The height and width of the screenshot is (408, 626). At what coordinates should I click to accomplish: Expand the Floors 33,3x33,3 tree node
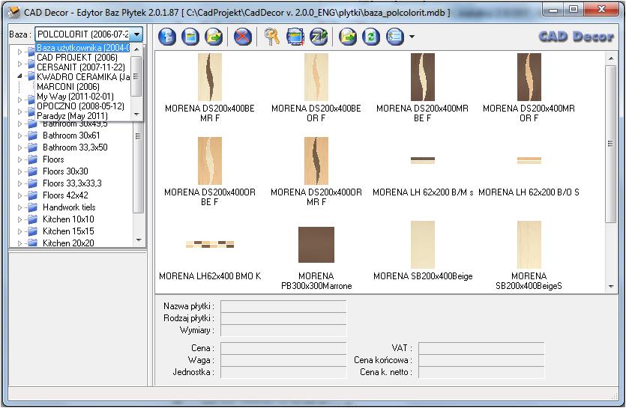coord(19,183)
